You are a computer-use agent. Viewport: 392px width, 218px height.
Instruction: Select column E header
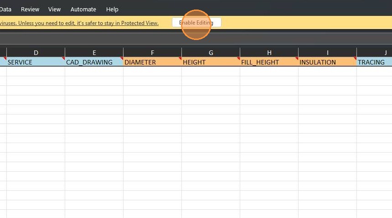point(94,53)
